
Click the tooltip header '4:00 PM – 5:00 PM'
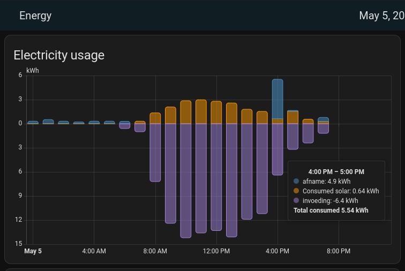[336, 172]
